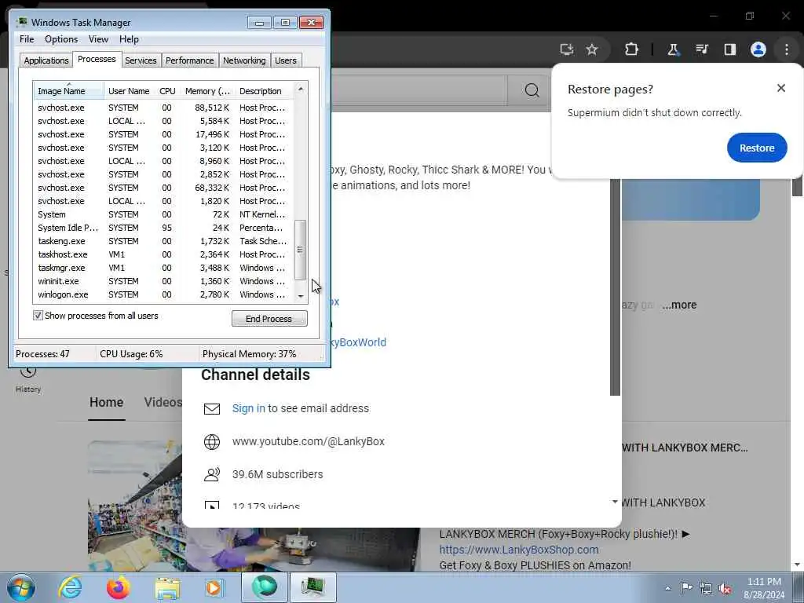Open History in YouTube sidebar
804x603 pixels.
click(28, 378)
